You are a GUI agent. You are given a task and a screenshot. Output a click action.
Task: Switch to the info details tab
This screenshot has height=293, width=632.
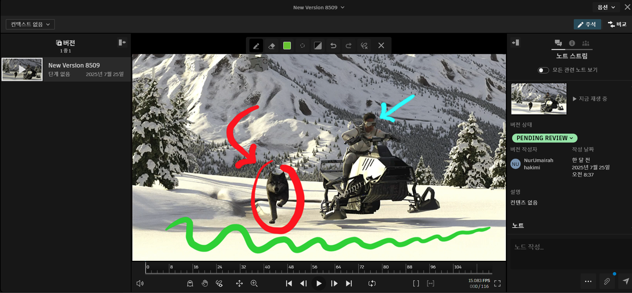(x=572, y=43)
